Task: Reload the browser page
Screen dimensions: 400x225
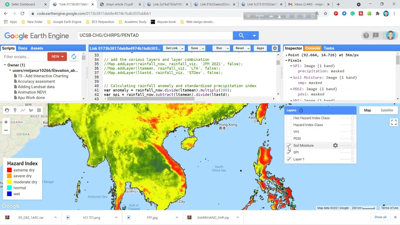Action: (x=22, y=14)
